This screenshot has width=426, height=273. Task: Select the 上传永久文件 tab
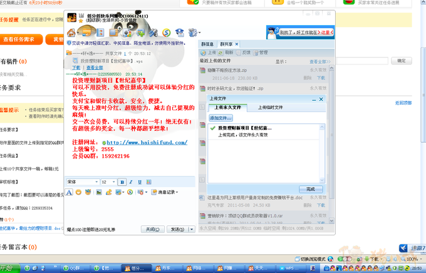click(227, 108)
